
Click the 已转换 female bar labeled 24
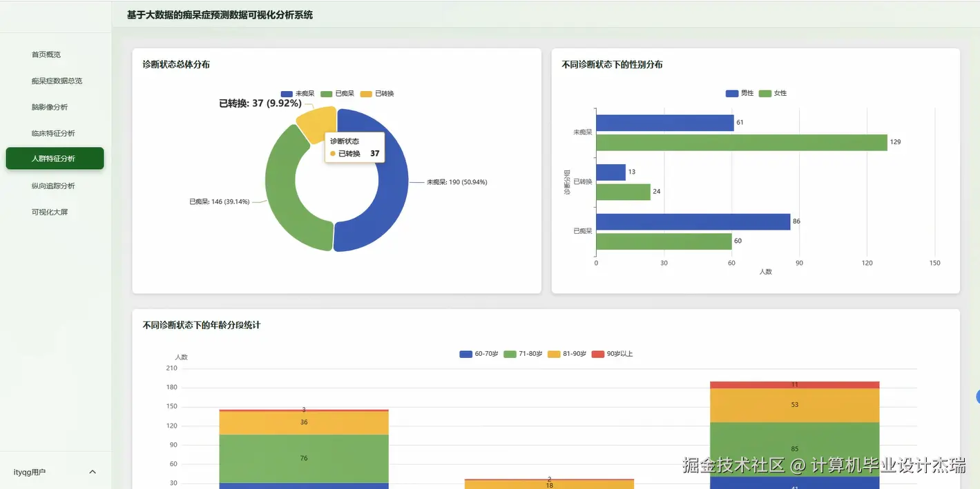pyautogui.click(x=623, y=192)
